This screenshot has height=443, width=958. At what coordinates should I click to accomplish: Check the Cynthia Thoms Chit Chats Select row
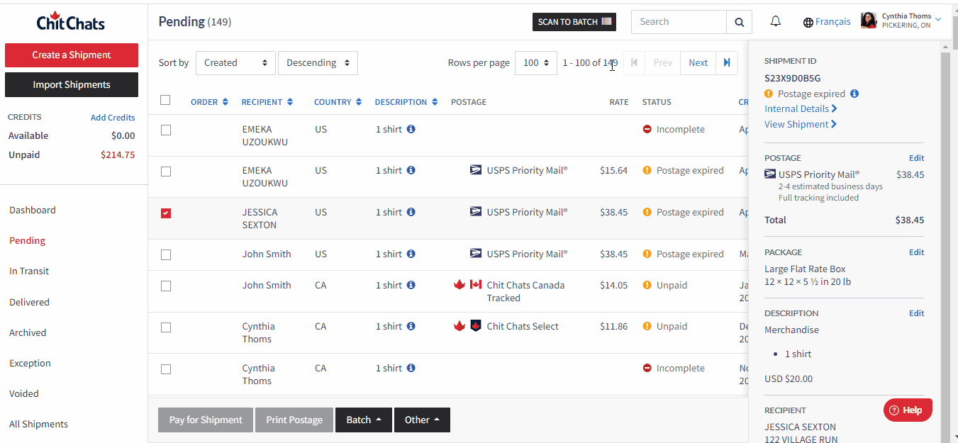166,327
